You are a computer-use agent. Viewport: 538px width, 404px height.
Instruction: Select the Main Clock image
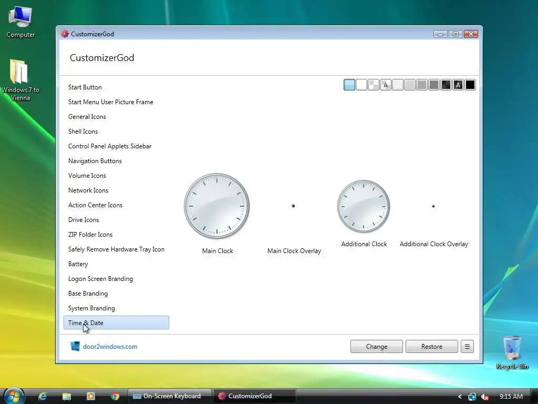tap(217, 206)
